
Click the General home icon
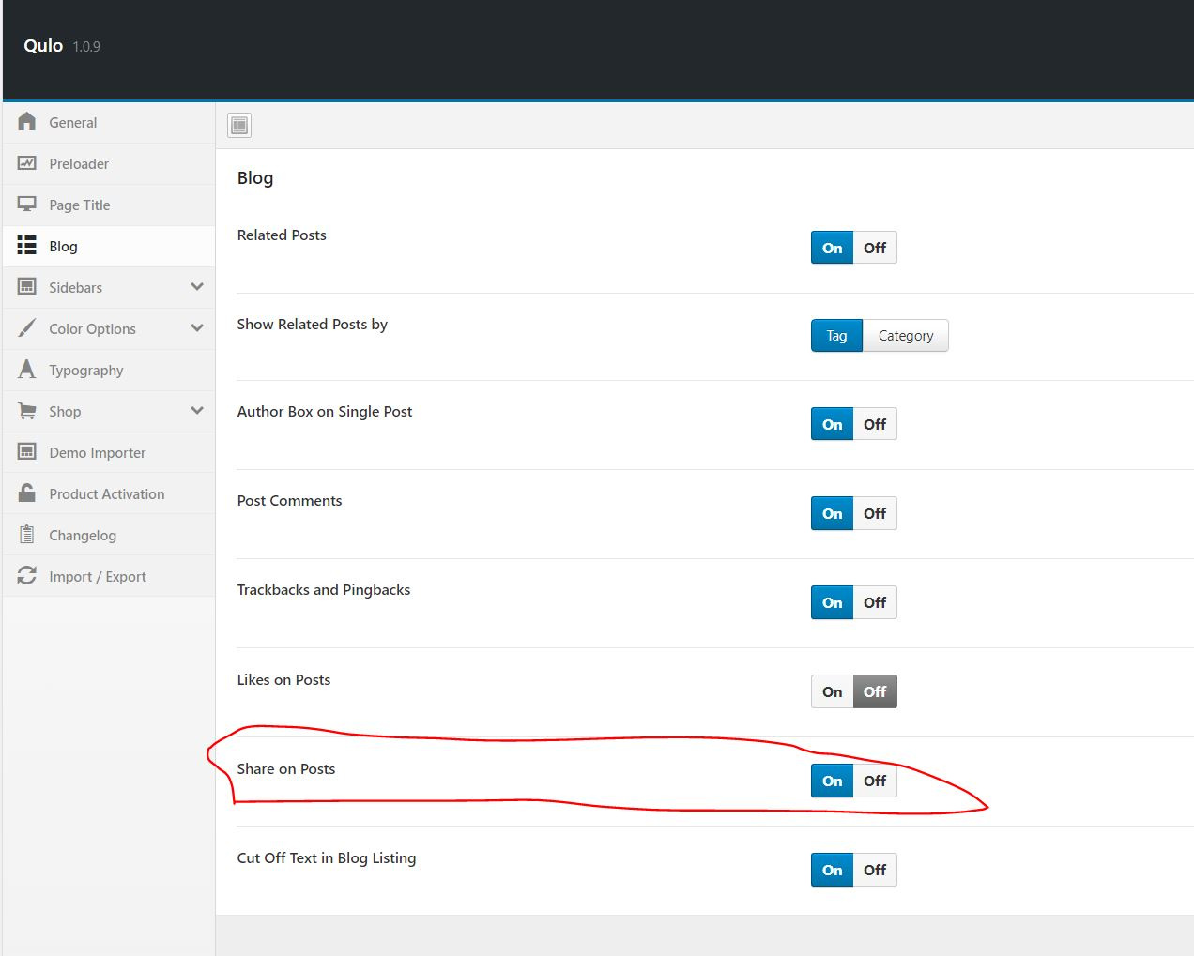pyautogui.click(x=27, y=122)
